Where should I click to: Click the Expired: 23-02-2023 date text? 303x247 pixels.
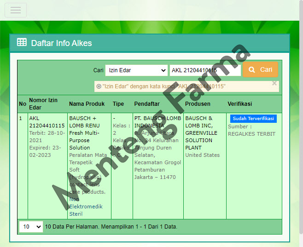(45, 151)
